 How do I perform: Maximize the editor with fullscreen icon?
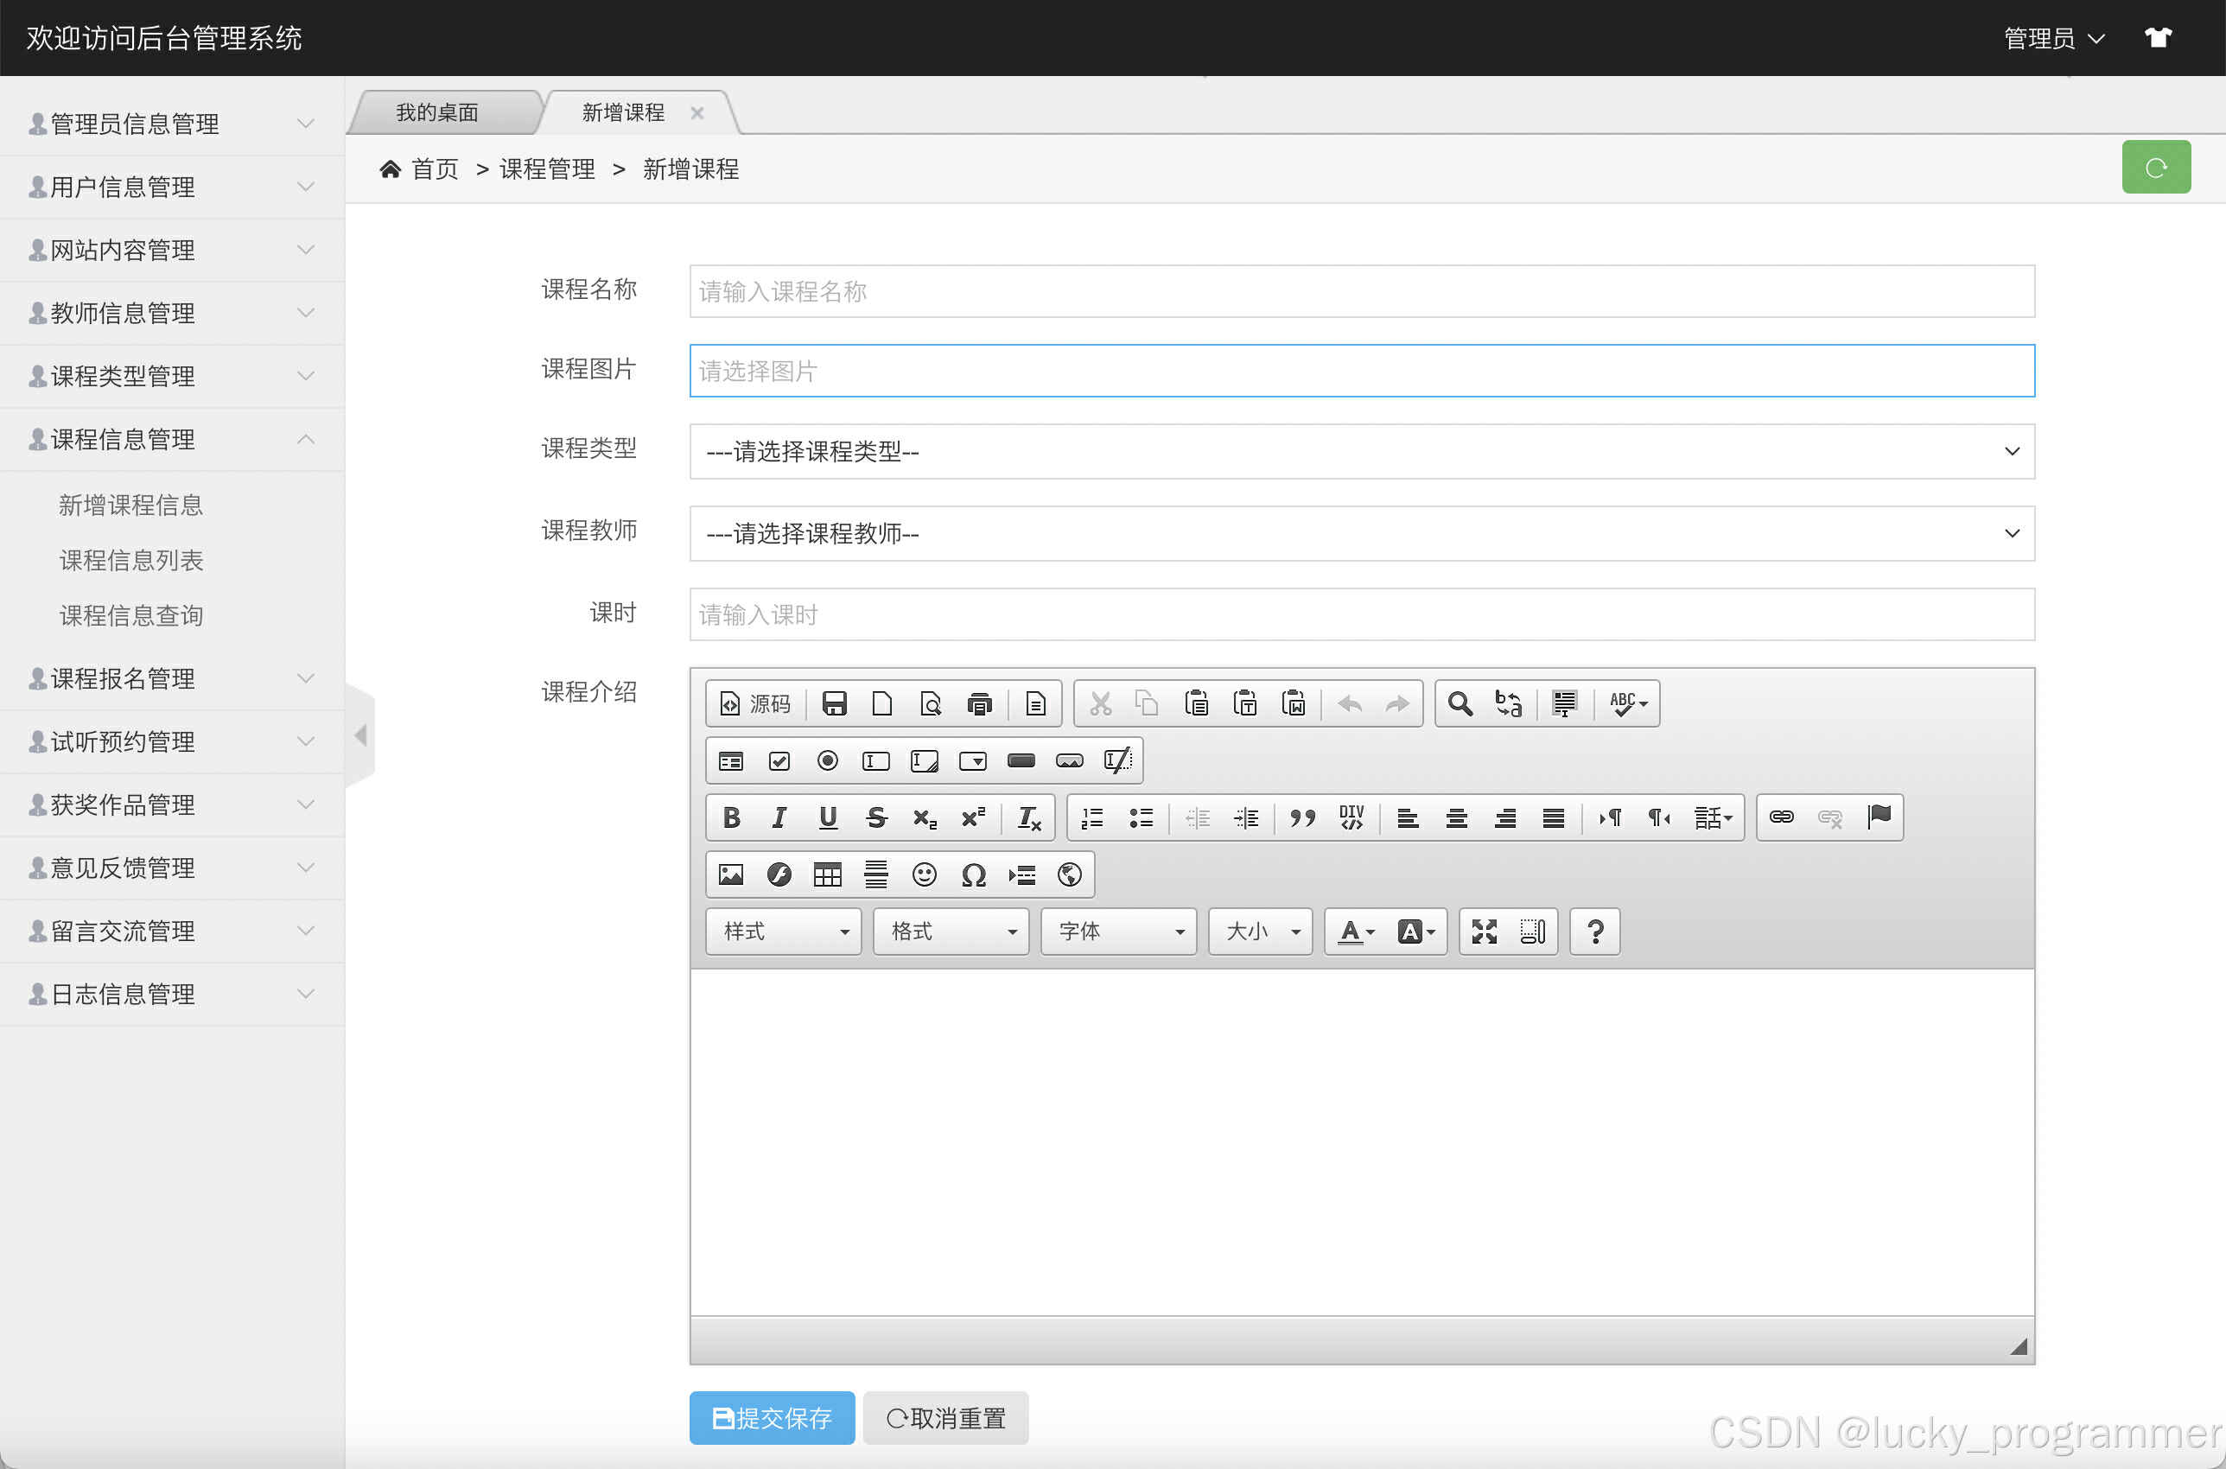coord(1484,932)
